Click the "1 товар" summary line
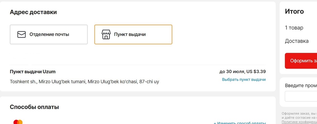Image resolution: width=317 pixels, height=124 pixels. (x=294, y=28)
